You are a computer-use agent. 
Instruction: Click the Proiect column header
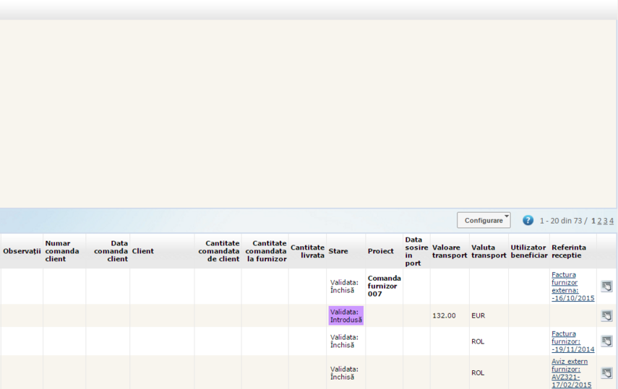(x=381, y=251)
